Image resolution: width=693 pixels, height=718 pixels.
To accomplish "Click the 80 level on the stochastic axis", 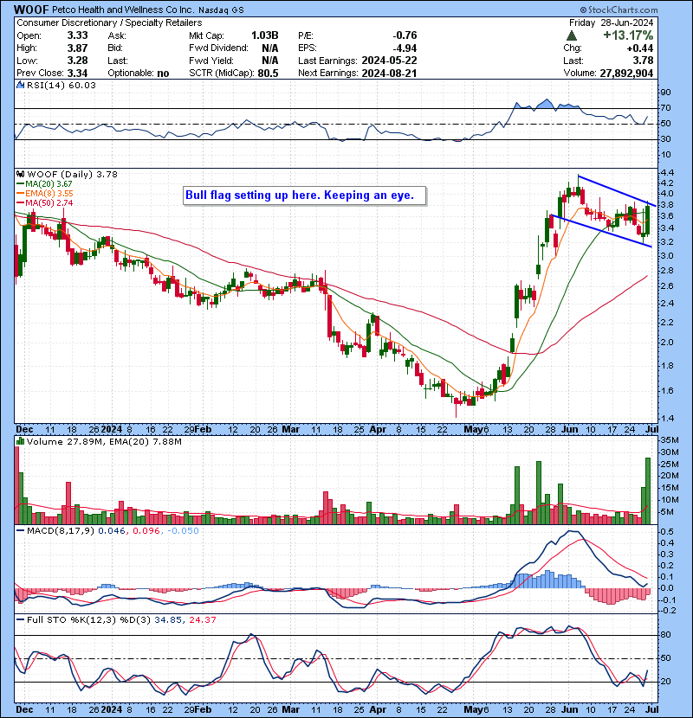I will pos(665,635).
